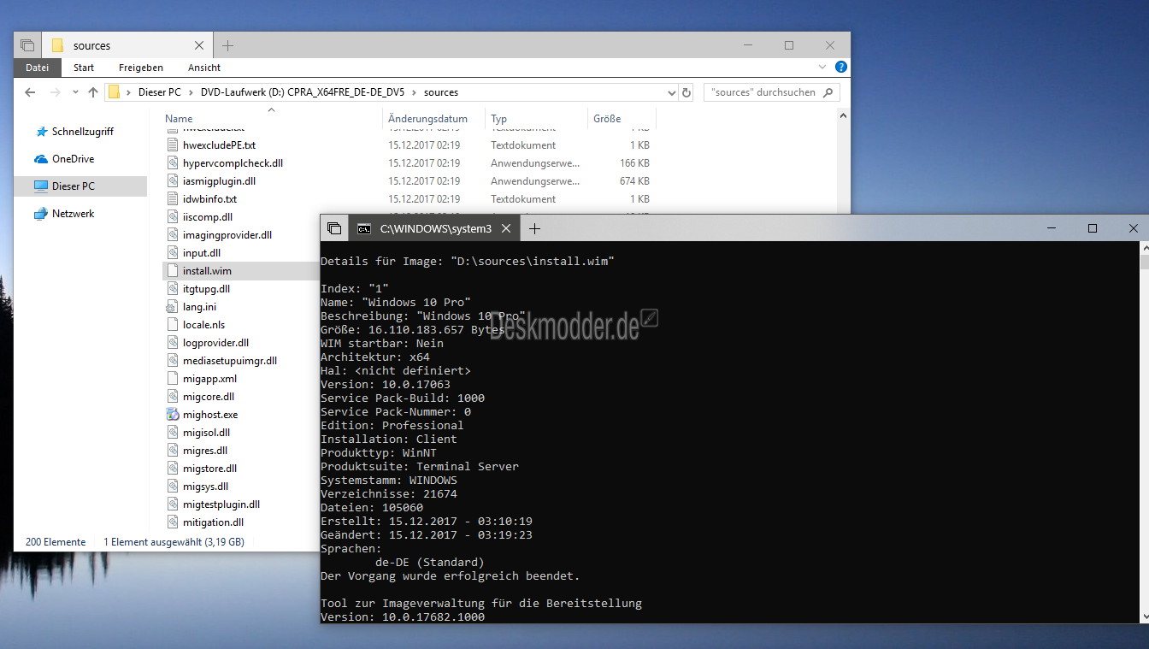Open the Start ribbon tab
The height and width of the screenshot is (649, 1149).
(x=84, y=68)
